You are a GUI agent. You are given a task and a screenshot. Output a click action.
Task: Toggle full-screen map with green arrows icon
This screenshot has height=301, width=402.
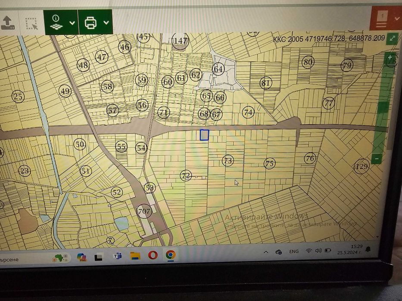coord(392,38)
